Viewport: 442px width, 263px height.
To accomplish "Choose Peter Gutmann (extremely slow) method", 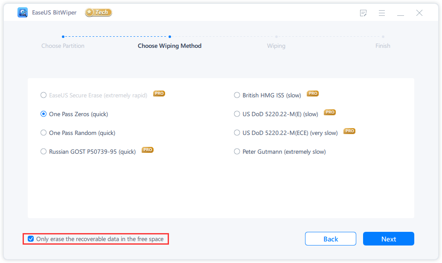I will coord(237,152).
